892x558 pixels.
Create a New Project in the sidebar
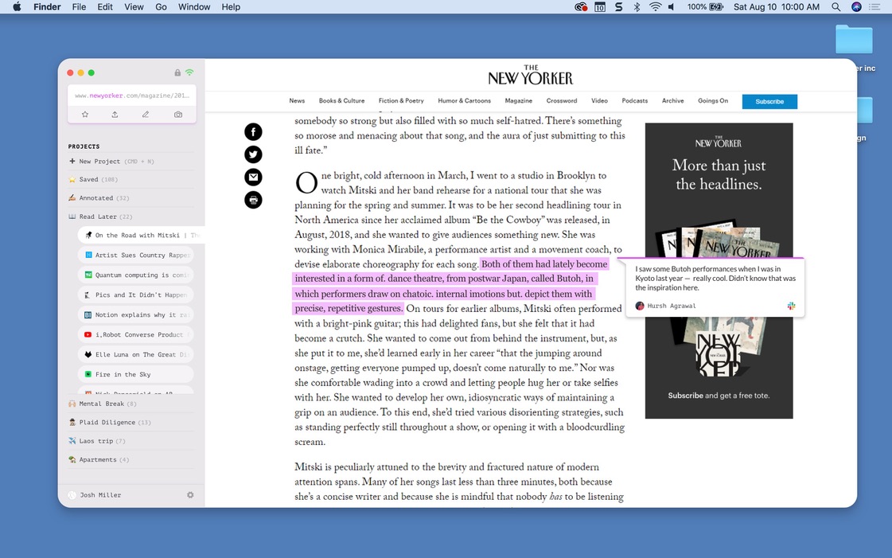coord(111,162)
